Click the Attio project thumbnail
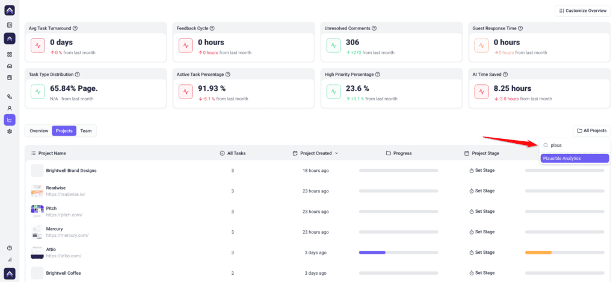 (x=37, y=252)
